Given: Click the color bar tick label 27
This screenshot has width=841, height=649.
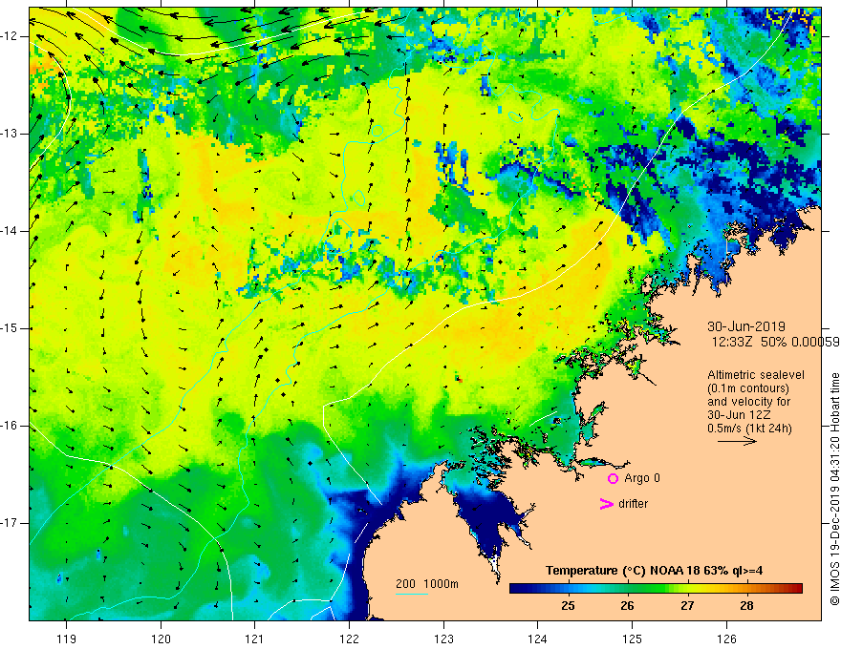Looking at the screenshot, I should pos(687,606).
